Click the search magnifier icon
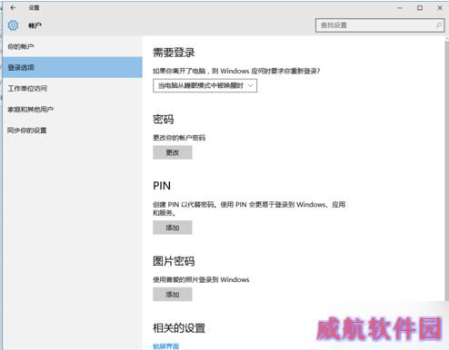 tap(438, 25)
